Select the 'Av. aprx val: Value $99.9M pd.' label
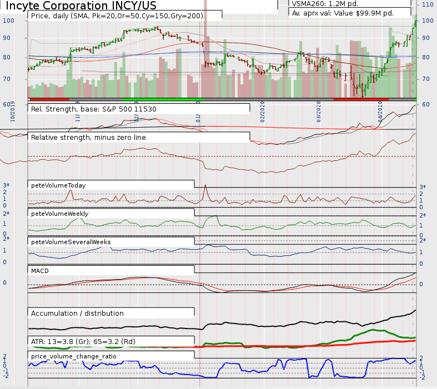The height and width of the screenshot is (389, 437). (343, 13)
